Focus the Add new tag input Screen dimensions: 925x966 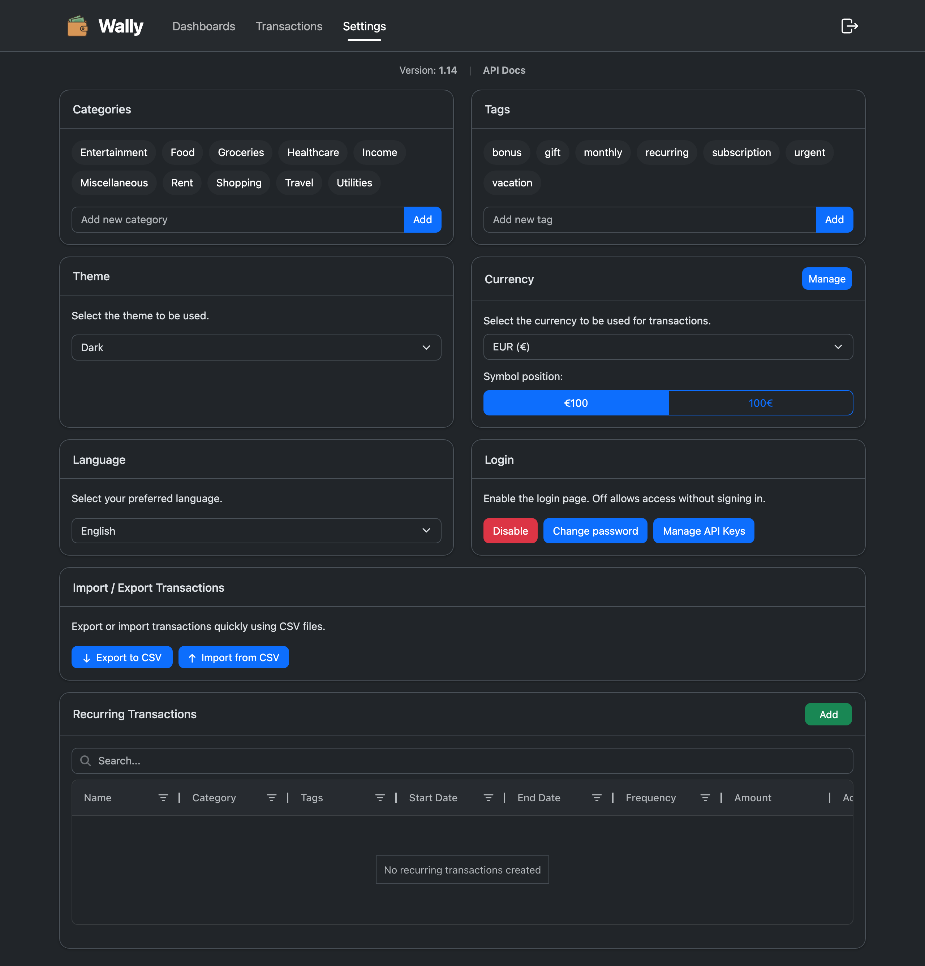tap(649, 219)
